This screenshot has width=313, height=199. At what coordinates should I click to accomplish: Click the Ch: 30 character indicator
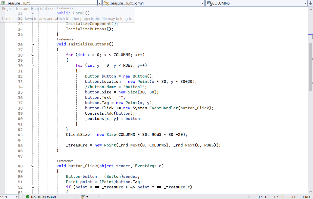[x=279, y=197]
